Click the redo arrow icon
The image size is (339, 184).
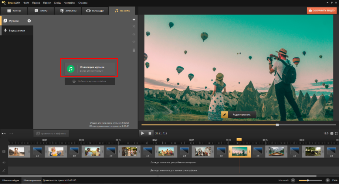point(11,134)
